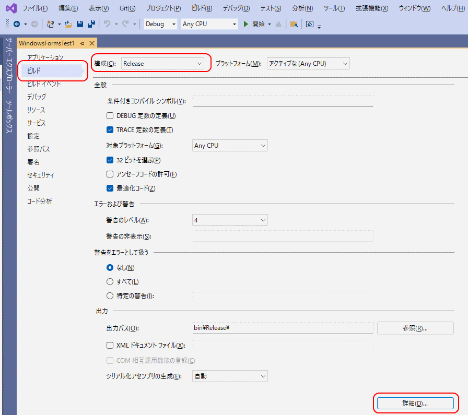Click the Visual Studio logo icon
The image size is (468, 415).
coord(11,8)
